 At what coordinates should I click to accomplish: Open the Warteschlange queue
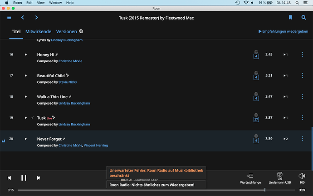pyautogui.click(x=250, y=178)
